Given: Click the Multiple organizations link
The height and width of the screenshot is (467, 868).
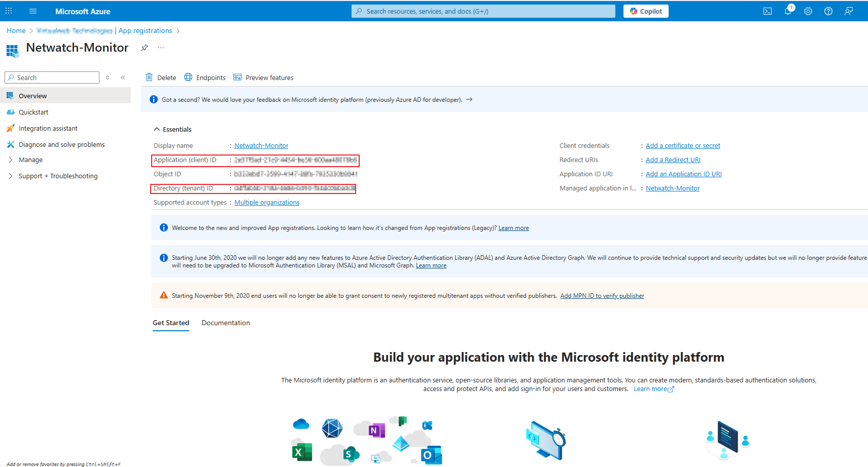Looking at the screenshot, I should (267, 202).
